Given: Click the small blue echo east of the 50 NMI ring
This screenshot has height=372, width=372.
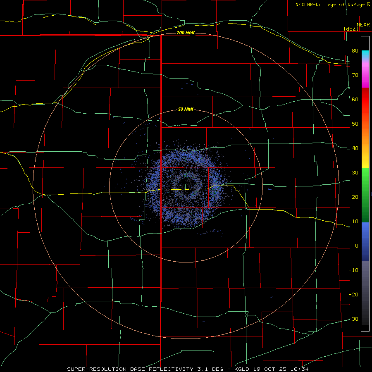Looking at the screenshot, I should pyautogui.click(x=270, y=189).
